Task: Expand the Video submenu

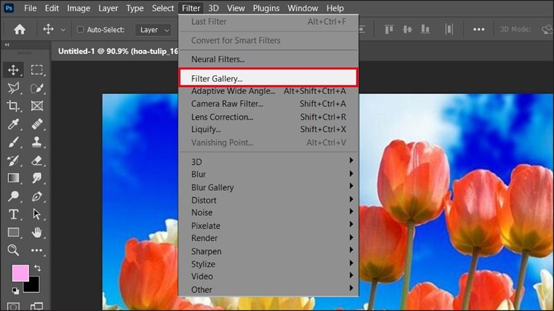Action: tap(269, 276)
